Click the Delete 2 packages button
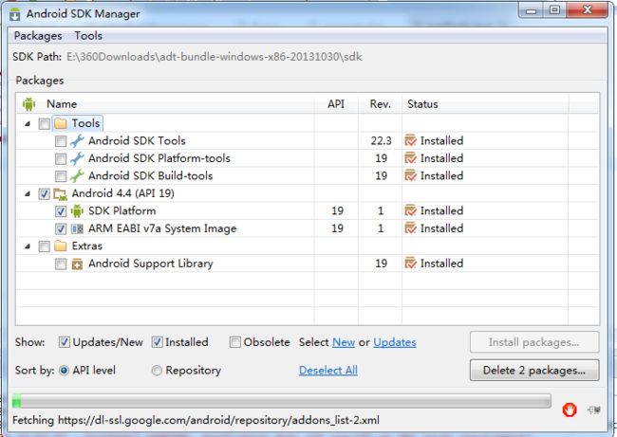 [534, 371]
